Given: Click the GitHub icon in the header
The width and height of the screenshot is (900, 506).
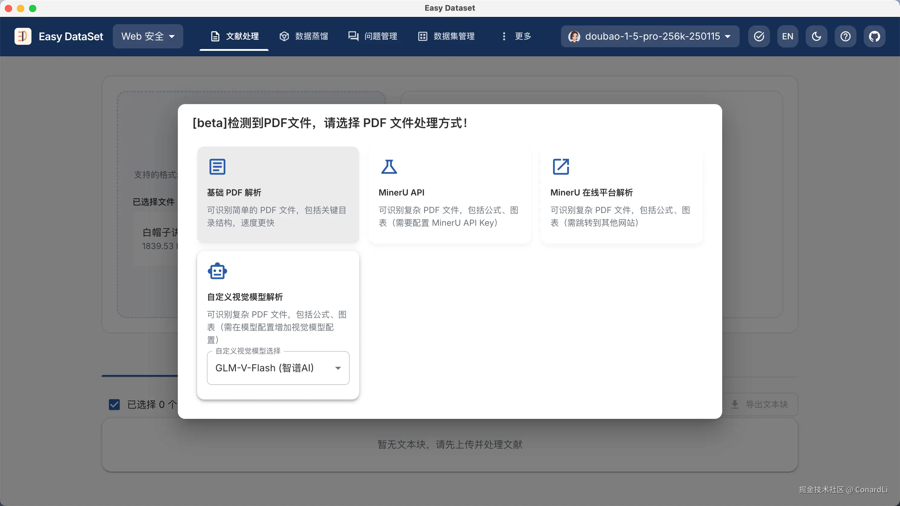Looking at the screenshot, I should (874, 36).
